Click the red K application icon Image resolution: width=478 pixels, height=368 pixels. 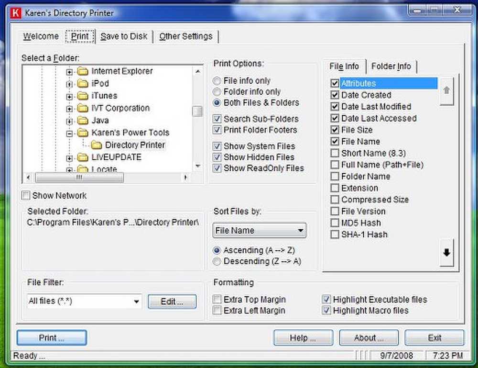[18, 13]
